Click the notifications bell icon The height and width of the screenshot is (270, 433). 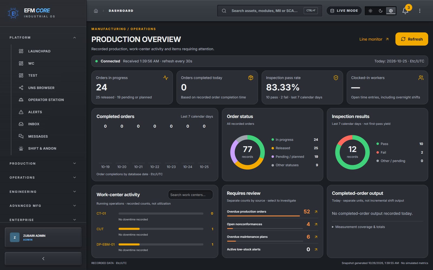pyautogui.click(x=405, y=11)
